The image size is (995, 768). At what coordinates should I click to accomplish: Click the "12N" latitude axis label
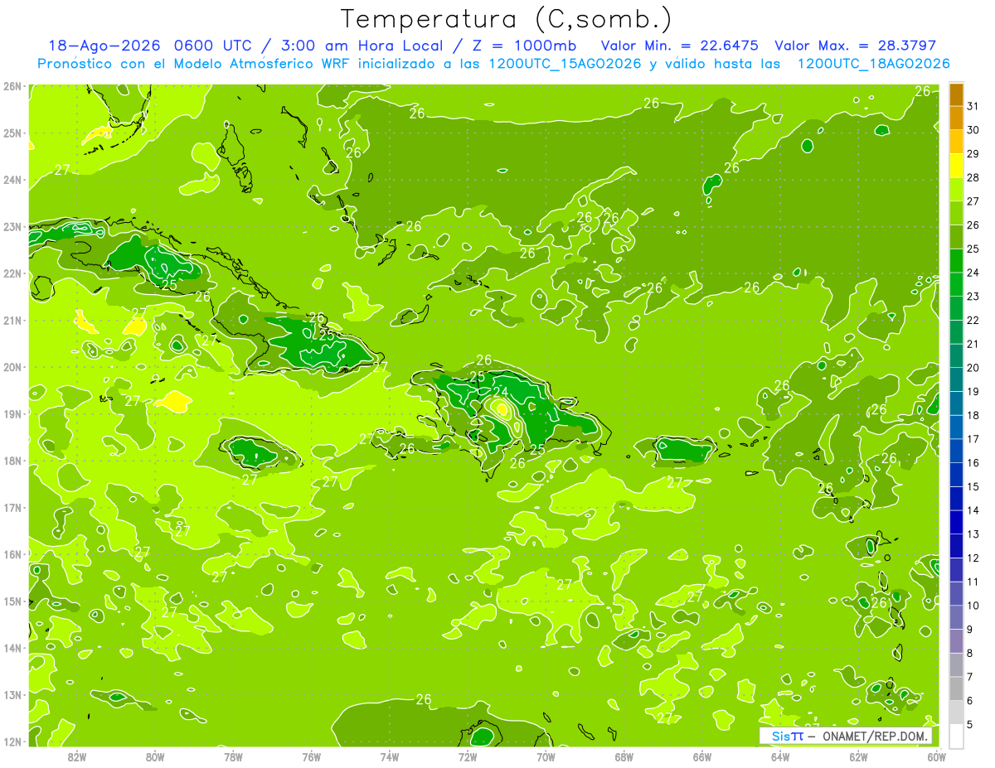[12, 741]
